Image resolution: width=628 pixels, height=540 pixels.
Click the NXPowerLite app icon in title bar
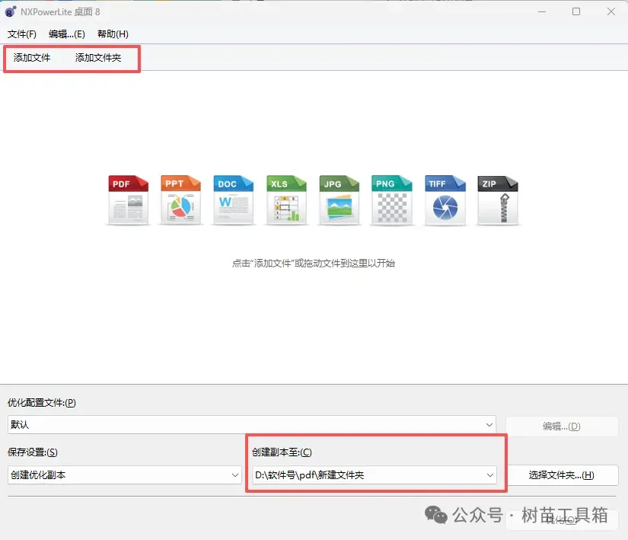(11, 12)
